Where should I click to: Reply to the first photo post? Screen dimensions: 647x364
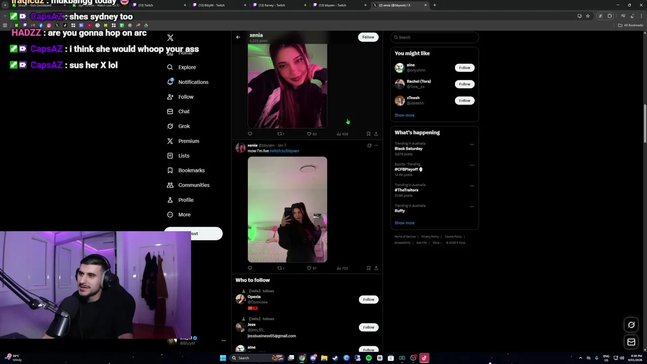point(250,134)
